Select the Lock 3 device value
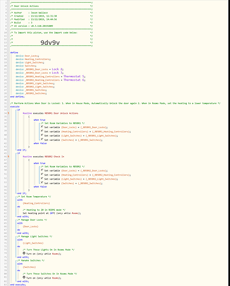 pos(57,73)
